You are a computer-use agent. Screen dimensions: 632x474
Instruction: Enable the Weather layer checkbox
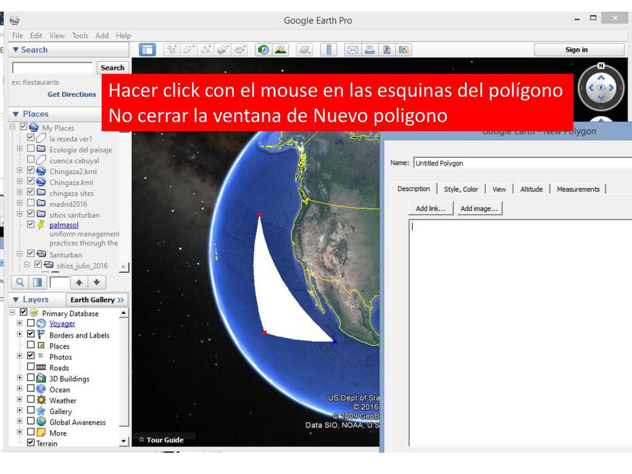[31, 399]
